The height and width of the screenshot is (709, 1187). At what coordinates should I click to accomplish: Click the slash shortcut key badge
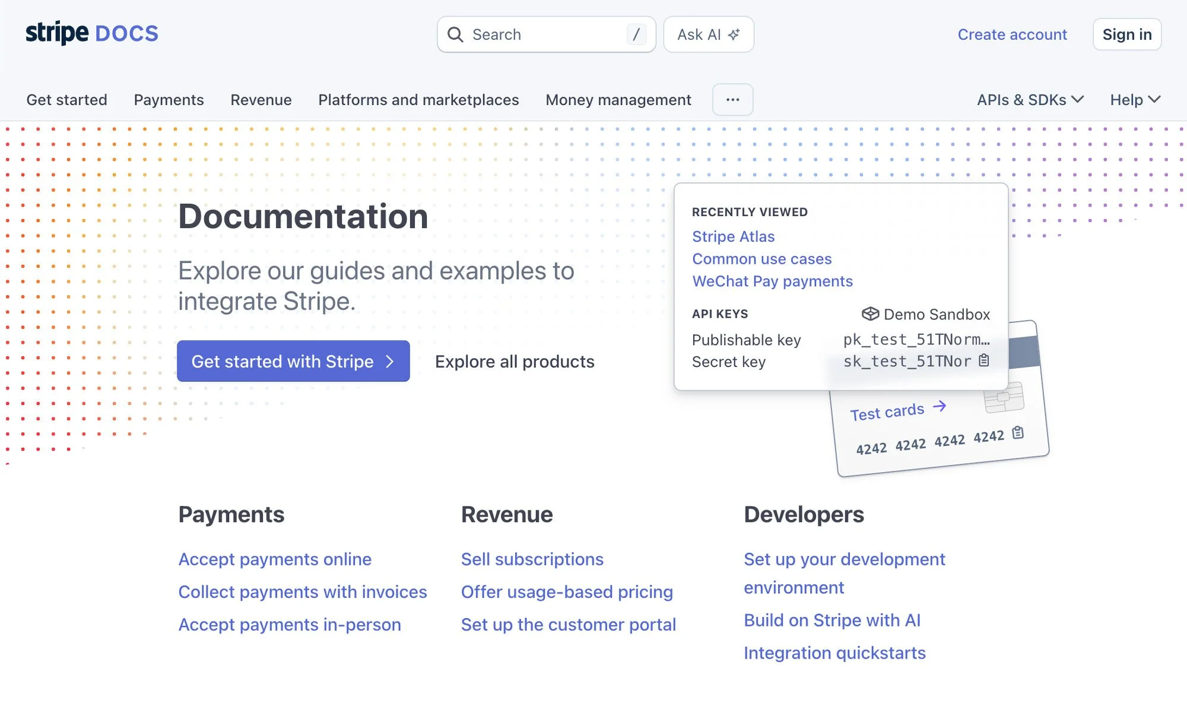click(636, 34)
